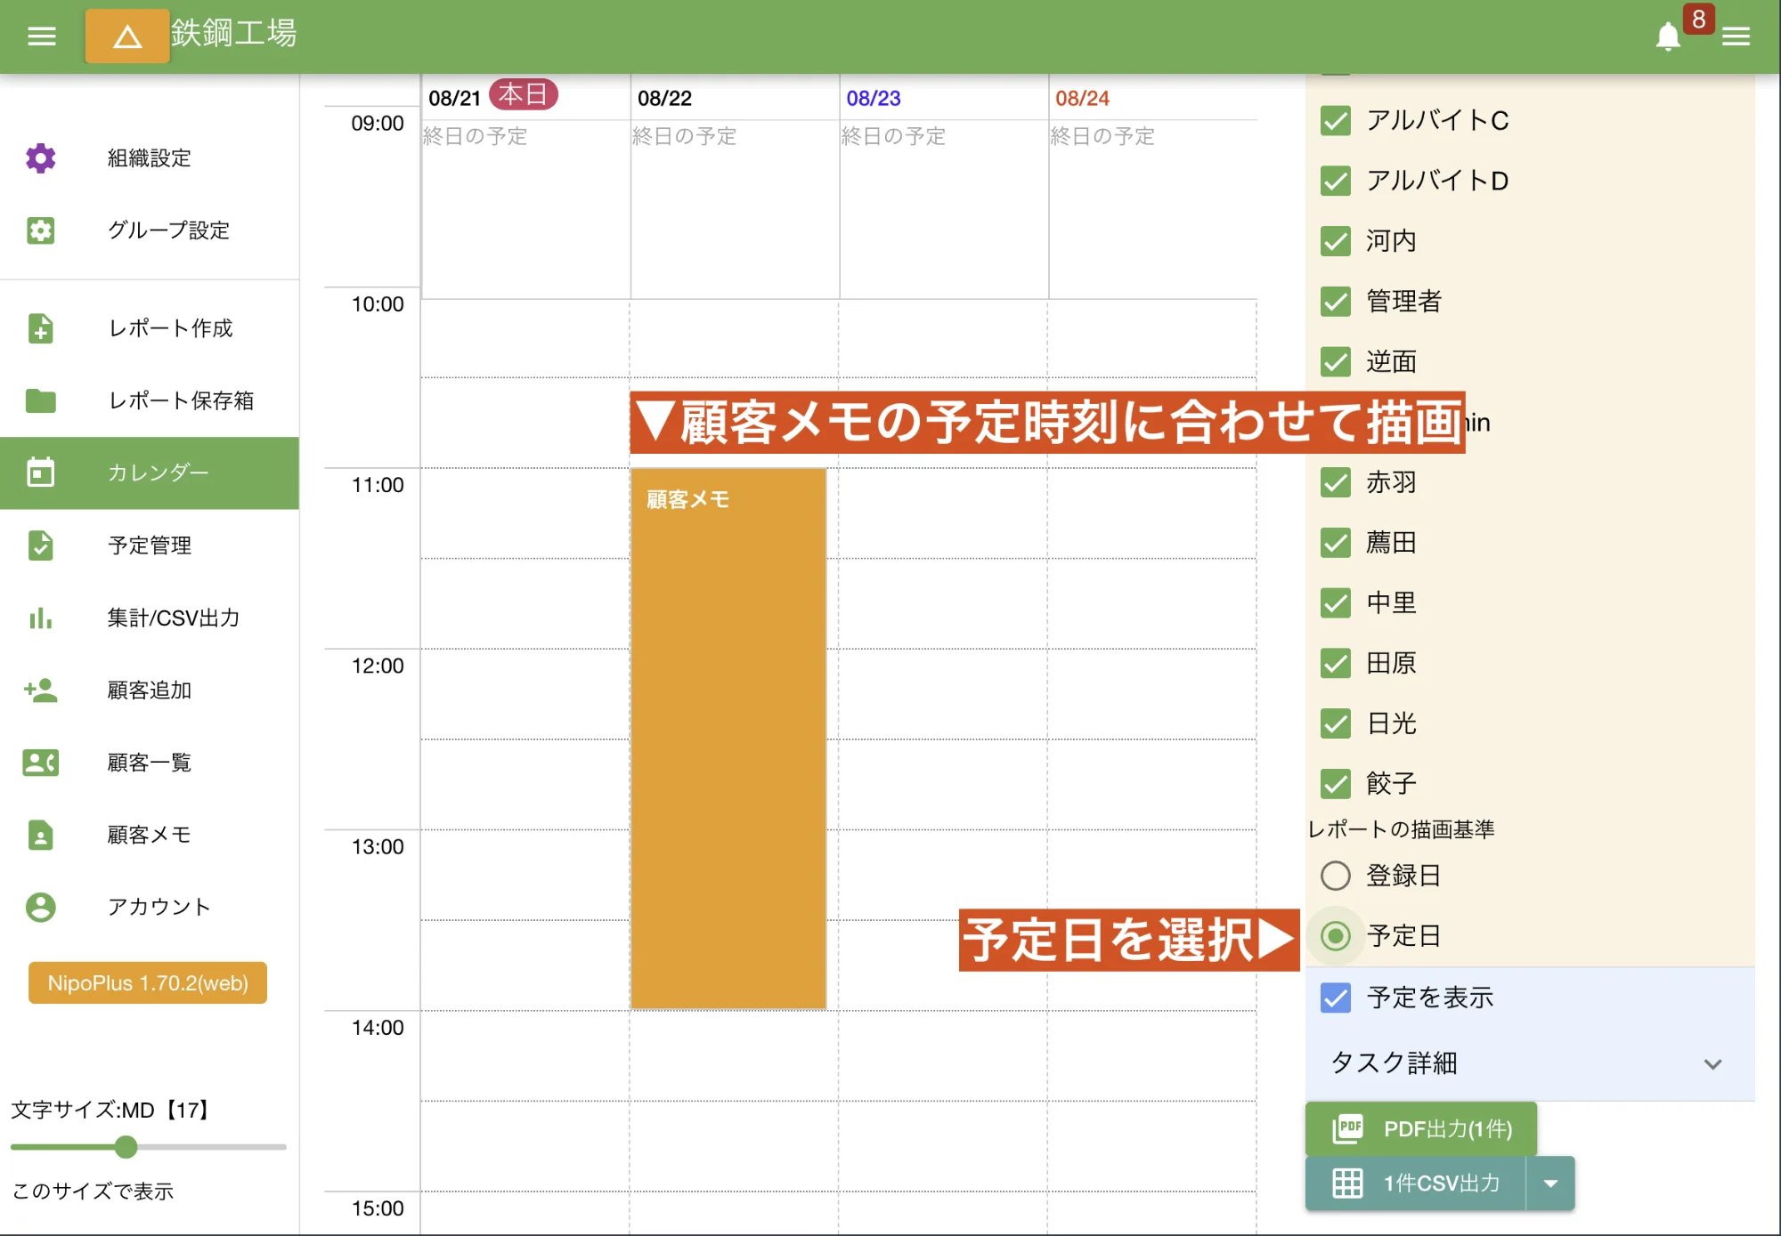Select the 登録日 radio button
The width and height of the screenshot is (1781, 1236).
1335,876
